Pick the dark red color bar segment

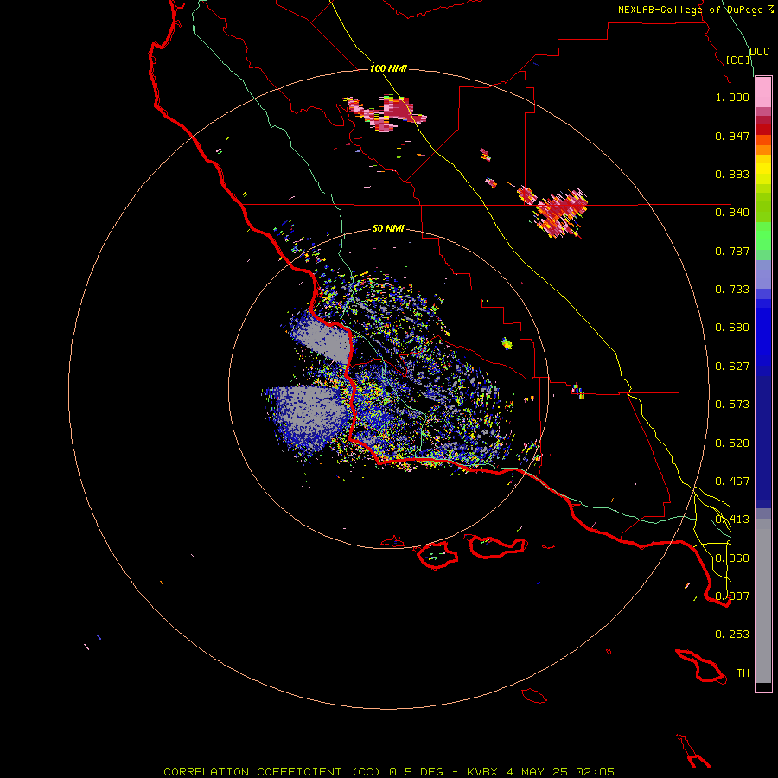(763, 130)
